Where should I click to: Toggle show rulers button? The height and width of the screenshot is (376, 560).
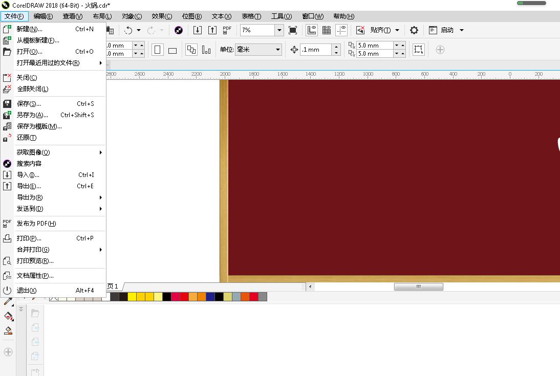click(x=311, y=30)
